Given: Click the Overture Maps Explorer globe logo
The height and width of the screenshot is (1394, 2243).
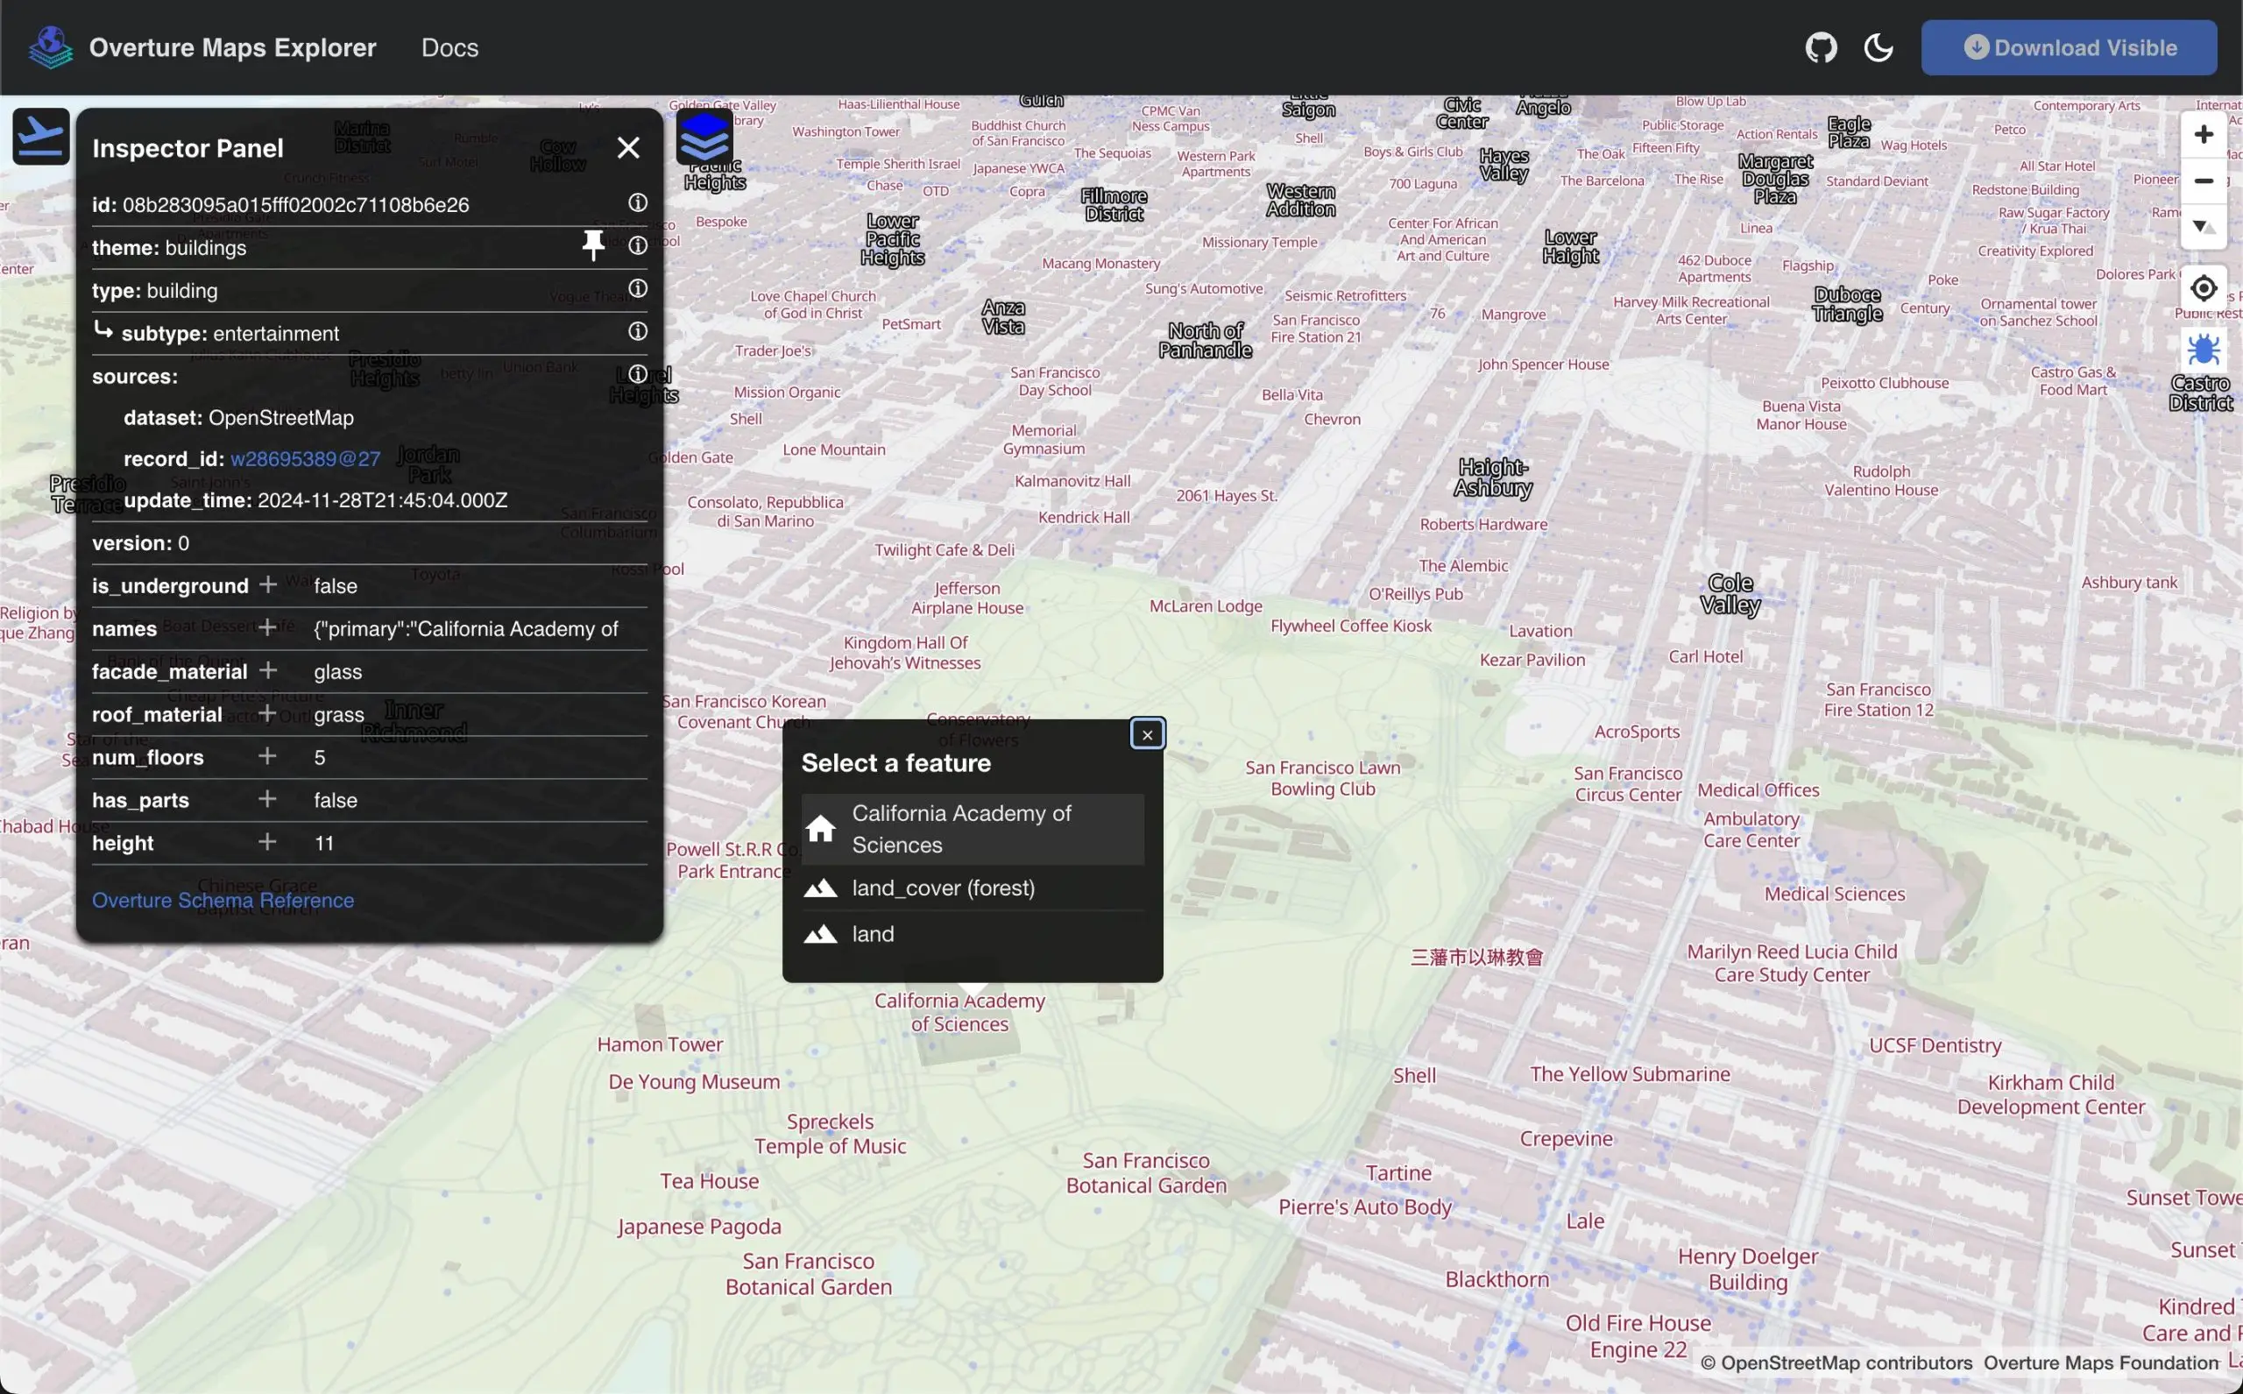Looking at the screenshot, I should coord(50,47).
